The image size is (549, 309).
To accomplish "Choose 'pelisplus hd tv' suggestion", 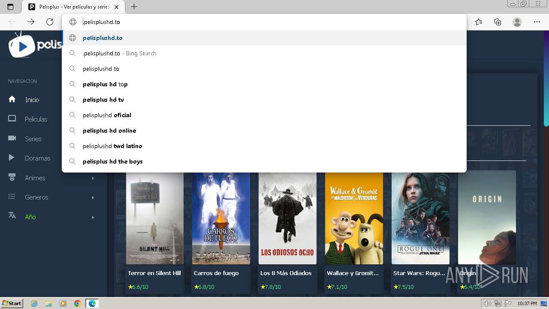I will click(264, 100).
